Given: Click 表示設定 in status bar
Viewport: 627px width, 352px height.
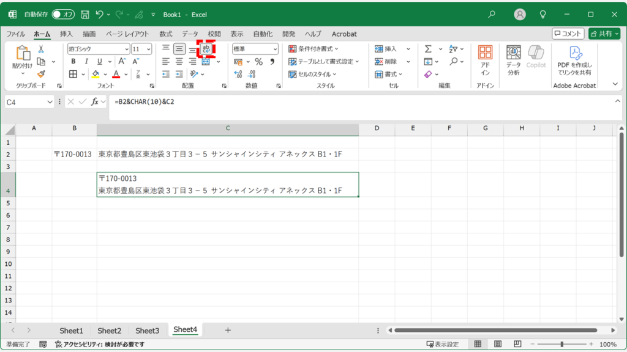Looking at the screenshot, I should tap(443, 344).
